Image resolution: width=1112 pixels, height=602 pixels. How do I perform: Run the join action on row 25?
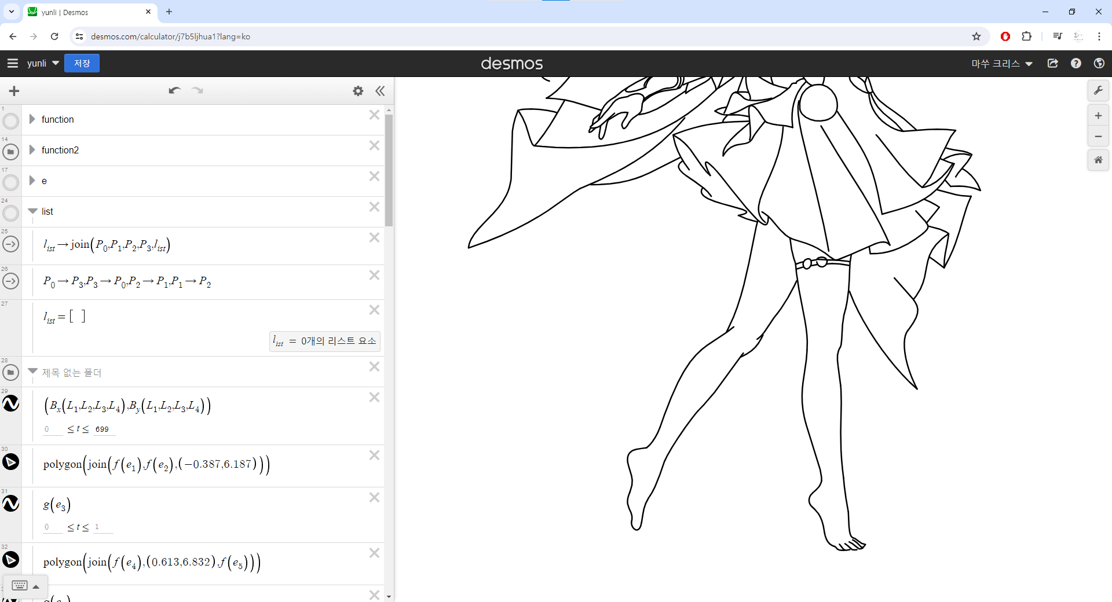coord(10,244)
